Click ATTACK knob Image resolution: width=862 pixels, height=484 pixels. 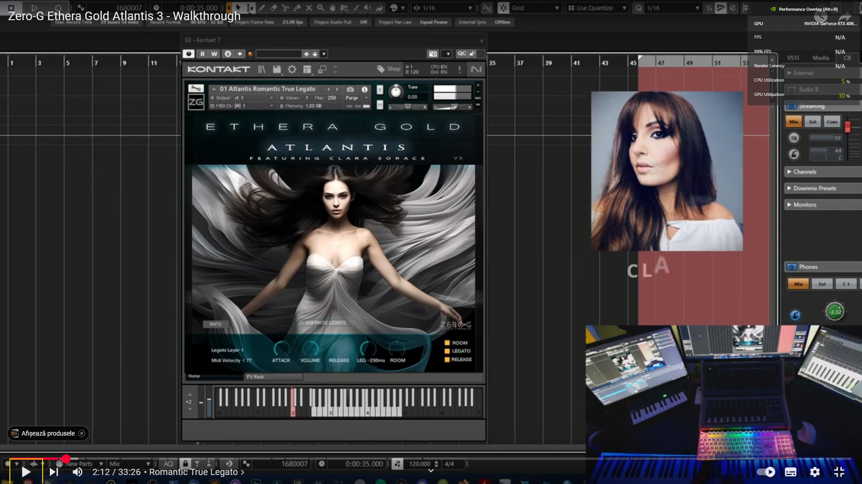[281, 348]
